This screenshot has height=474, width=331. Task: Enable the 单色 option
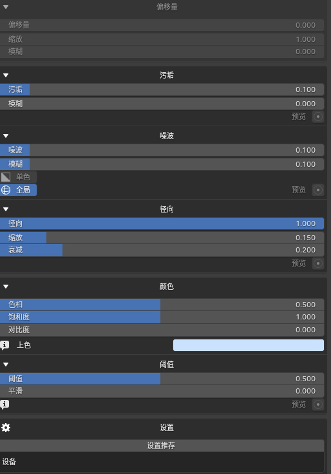click(18, 177)
